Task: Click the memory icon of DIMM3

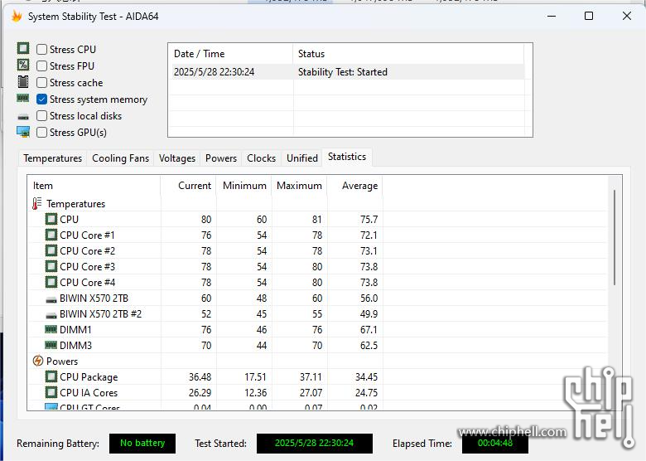Action: pyautogui.click(x=51, y=345)
